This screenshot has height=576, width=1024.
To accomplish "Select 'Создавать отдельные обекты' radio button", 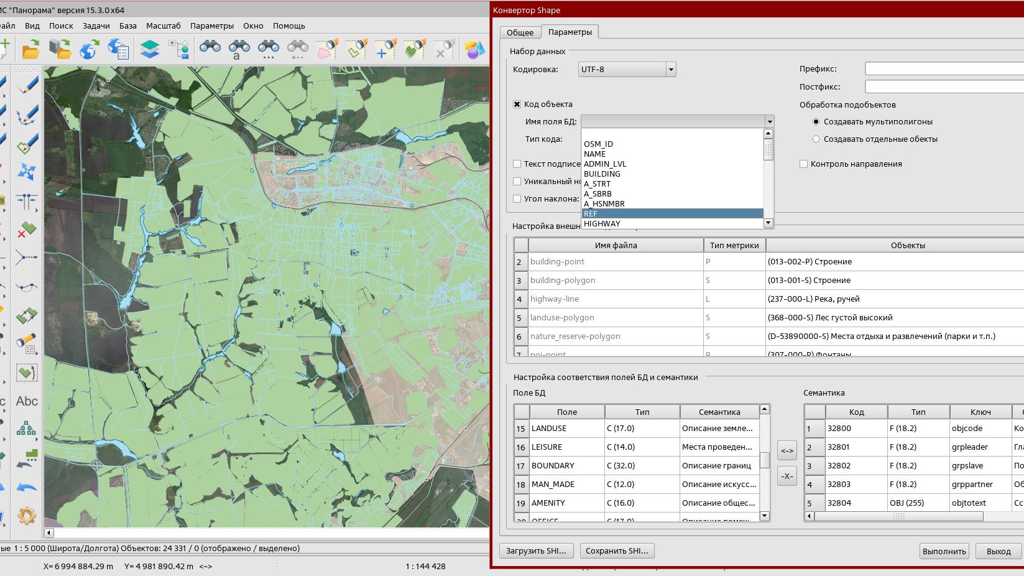I will [816, 139].
